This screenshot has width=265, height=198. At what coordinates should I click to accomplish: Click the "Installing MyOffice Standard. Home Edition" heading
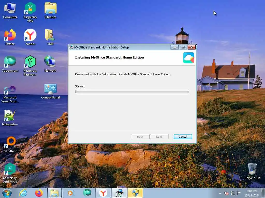pyautogui.click(x=109, y=57)
